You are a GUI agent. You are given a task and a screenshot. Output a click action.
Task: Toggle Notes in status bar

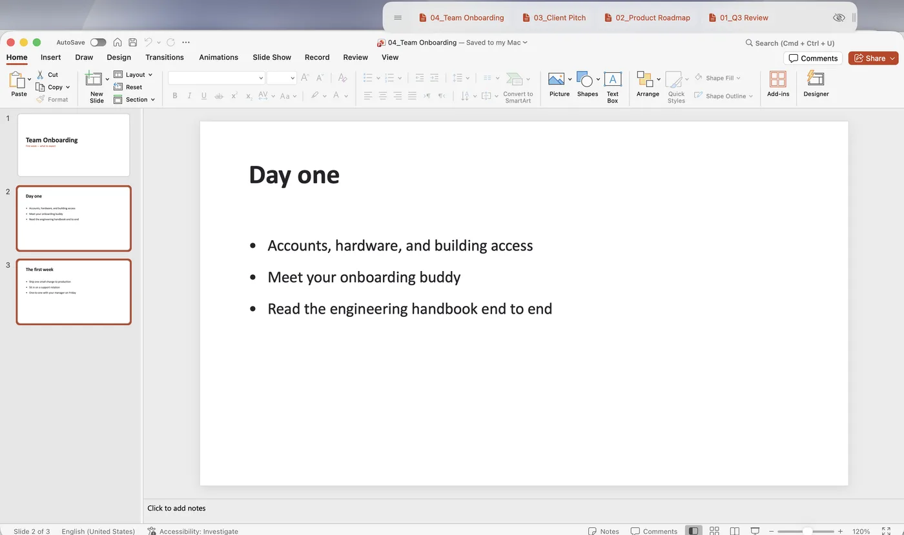pos(604,531)
